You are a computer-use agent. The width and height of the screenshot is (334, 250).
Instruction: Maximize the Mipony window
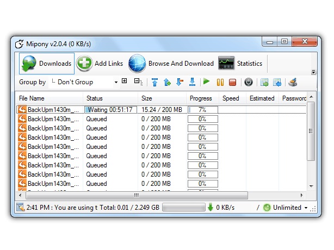coord(284,41)
